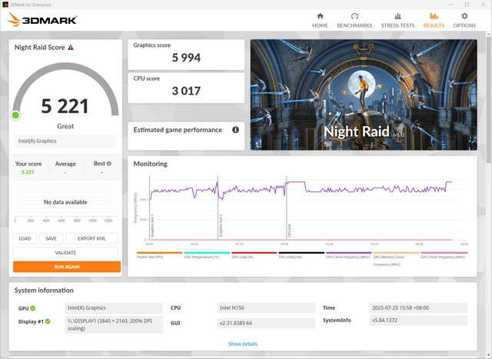The image size is (492, 359).
Task: Click the CPU test marker line
Action: tap(287, 208)
